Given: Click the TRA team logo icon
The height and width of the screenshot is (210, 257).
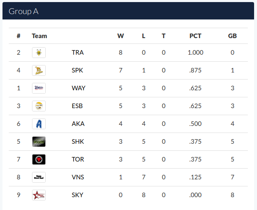Looking at the screenshot, I should [x=39, y=53].
